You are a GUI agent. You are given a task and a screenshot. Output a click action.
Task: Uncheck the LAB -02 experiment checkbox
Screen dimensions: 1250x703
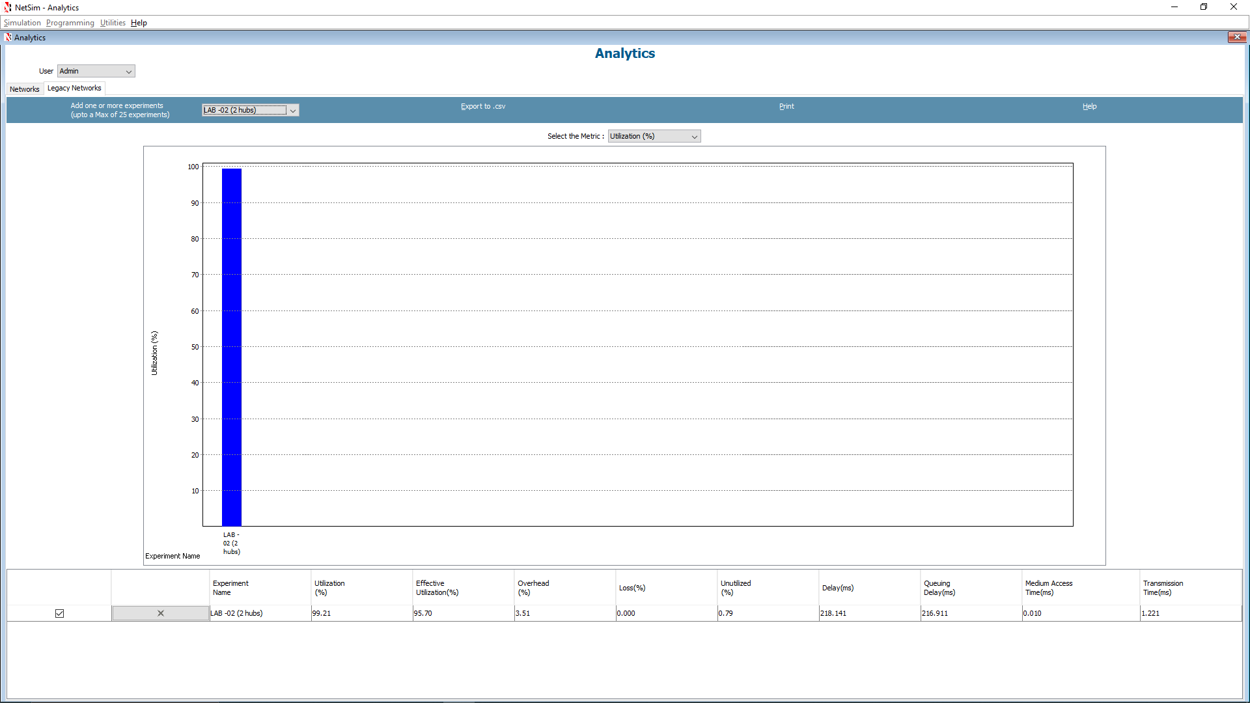tap(59, 613)
